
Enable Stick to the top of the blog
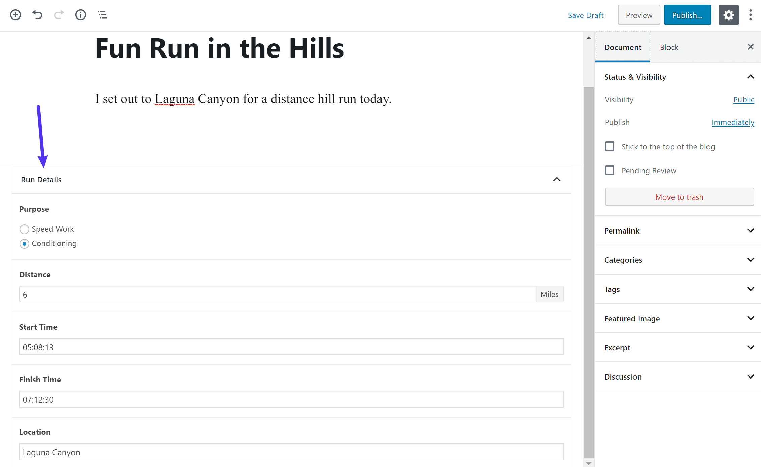(609, 146)
